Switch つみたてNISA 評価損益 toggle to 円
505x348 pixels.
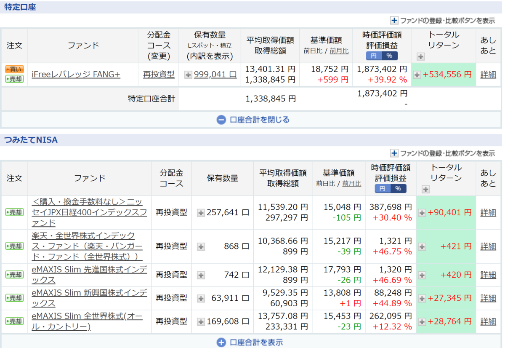[x=383, y=188]
